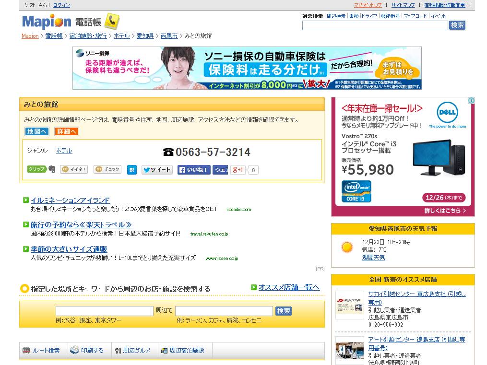Select the 乗換 search tab
This screenshot has width=487, height=365.
coord(354,16)
